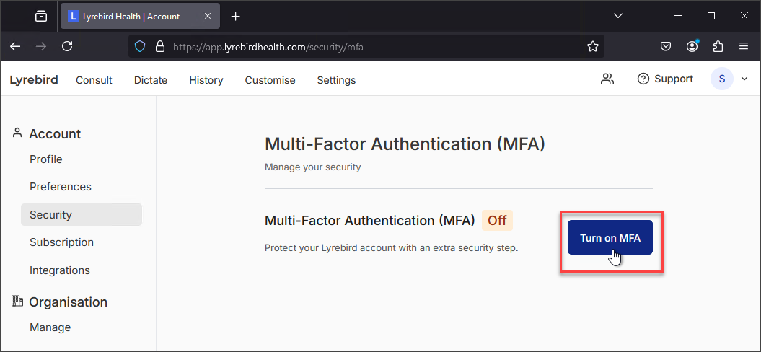This screenshot has height=352, width=761.
Task: Open the Dictate menu item
Action: pyautogui.click(x=151, y=80)
